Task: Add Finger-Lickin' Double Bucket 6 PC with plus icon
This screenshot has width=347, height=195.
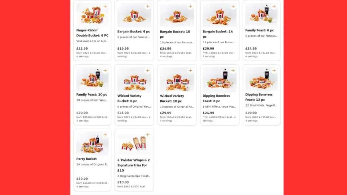Action: coord(105,6)
